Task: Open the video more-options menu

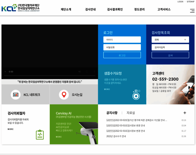Action: pos(94,72)
